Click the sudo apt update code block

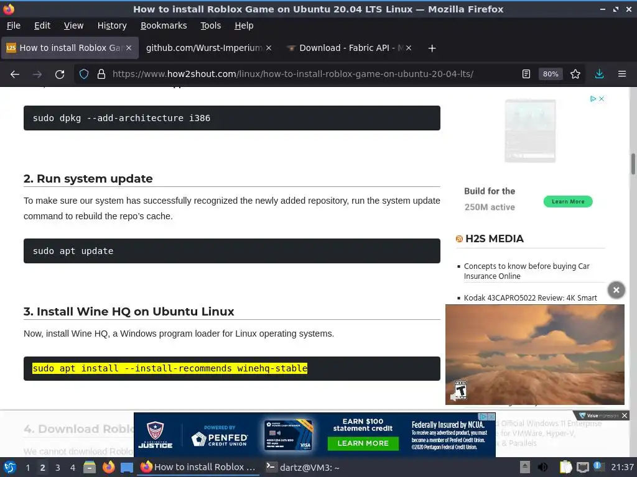[x=232, y=251]
